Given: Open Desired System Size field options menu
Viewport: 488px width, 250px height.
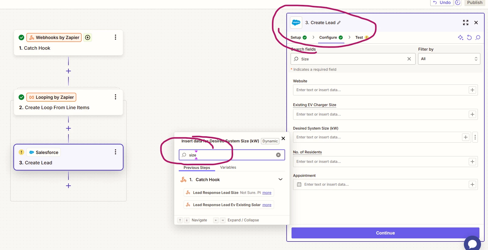Looking at the screenshot, I should pyautogui.click(x=475, y=137).
